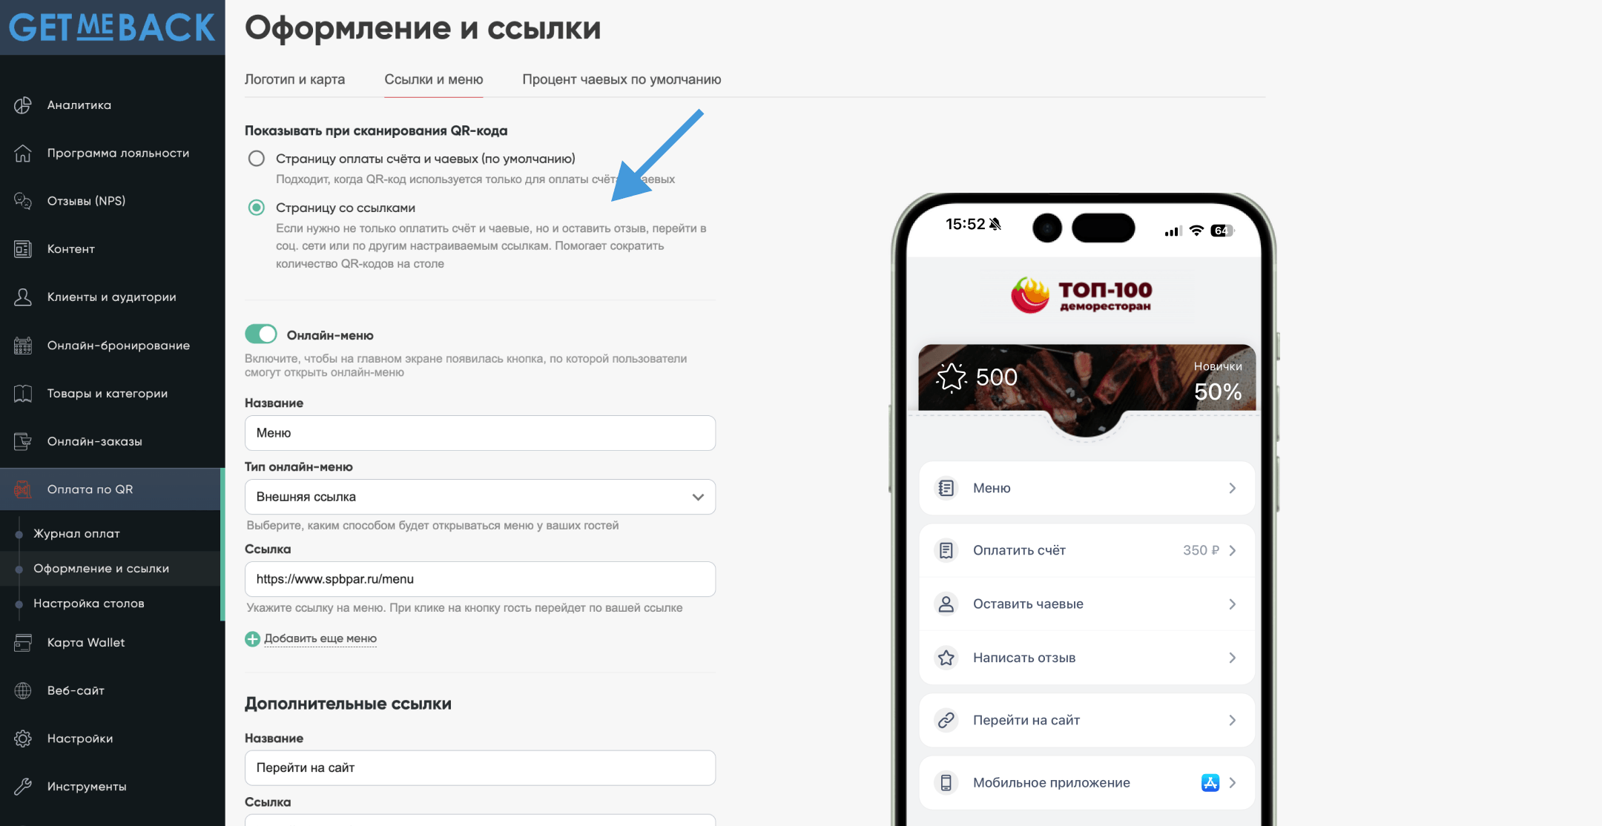Open Журнал оплат in the sidebar
The width and height of the screenshot is (1602, 826).
(x=76, y=534)
